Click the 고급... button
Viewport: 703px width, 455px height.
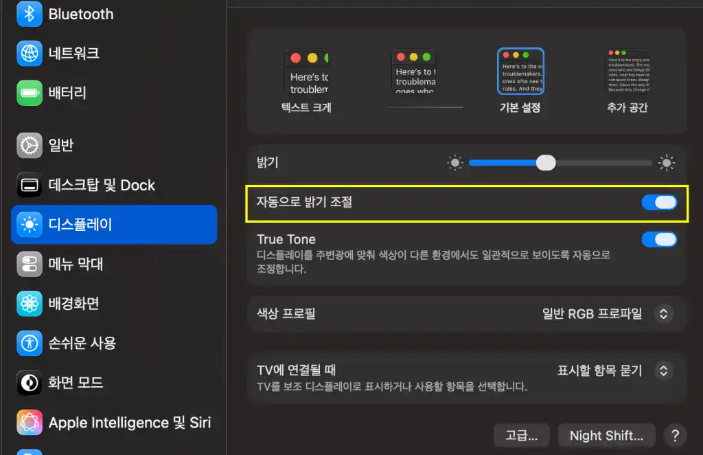(x=522, y=435)
